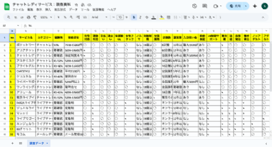Image resolution: width=272 pixels, height=147 pixels.
Task: Open the データ menu
Action: tap(73, 10)
